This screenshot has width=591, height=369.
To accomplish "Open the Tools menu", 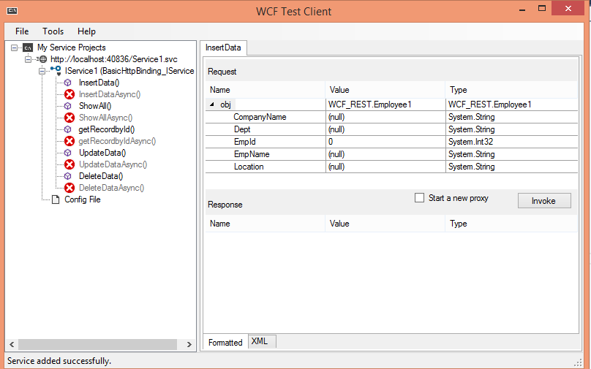I will pos(53,31).
